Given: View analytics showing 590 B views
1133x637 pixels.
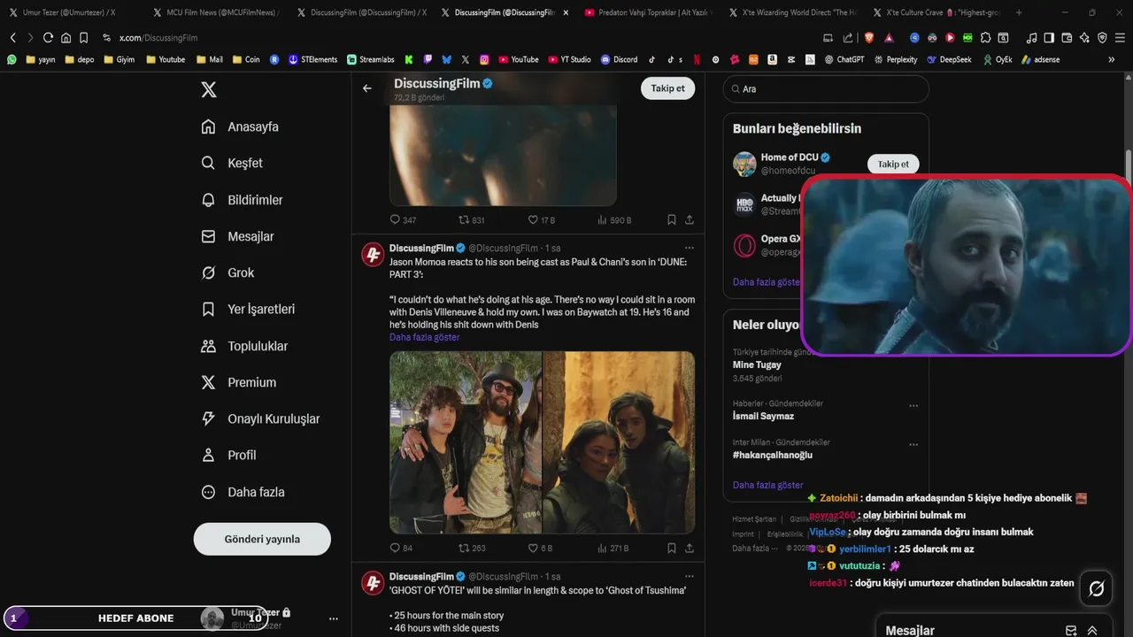Looking at the screenshot, I should pyautogui.click(x=614, y=219).
